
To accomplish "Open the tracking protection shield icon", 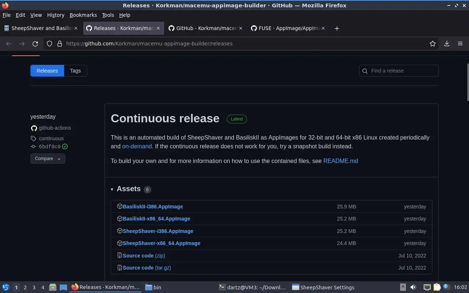I will [x=49, y=44].
